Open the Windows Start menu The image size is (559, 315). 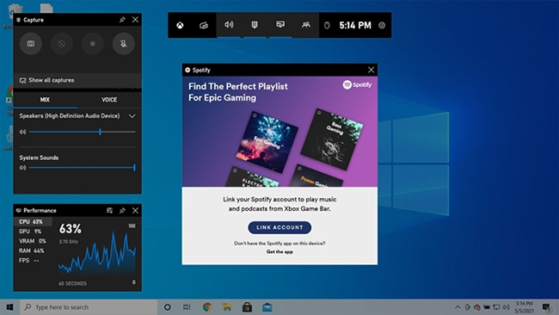point(9,307)
